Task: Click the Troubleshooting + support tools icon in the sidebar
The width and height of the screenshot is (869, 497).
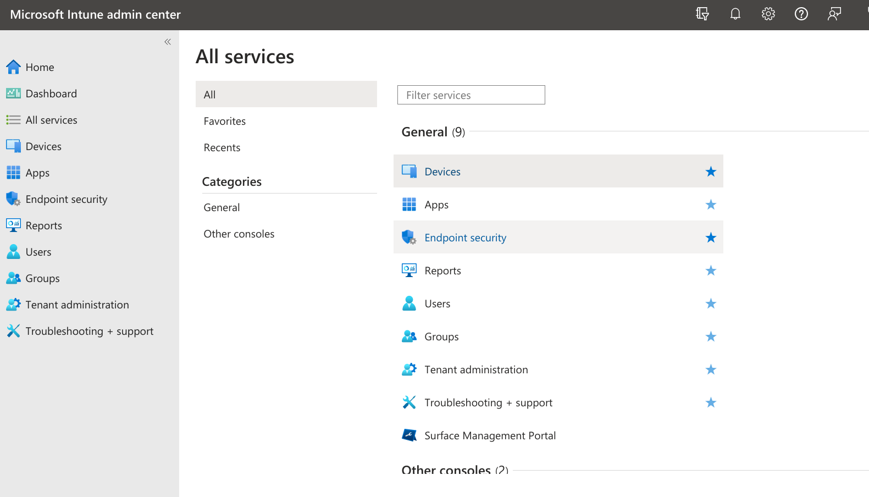Action: [x=13, y=331]
